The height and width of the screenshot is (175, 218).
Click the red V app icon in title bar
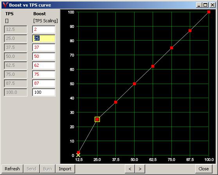tap(5, 5)
